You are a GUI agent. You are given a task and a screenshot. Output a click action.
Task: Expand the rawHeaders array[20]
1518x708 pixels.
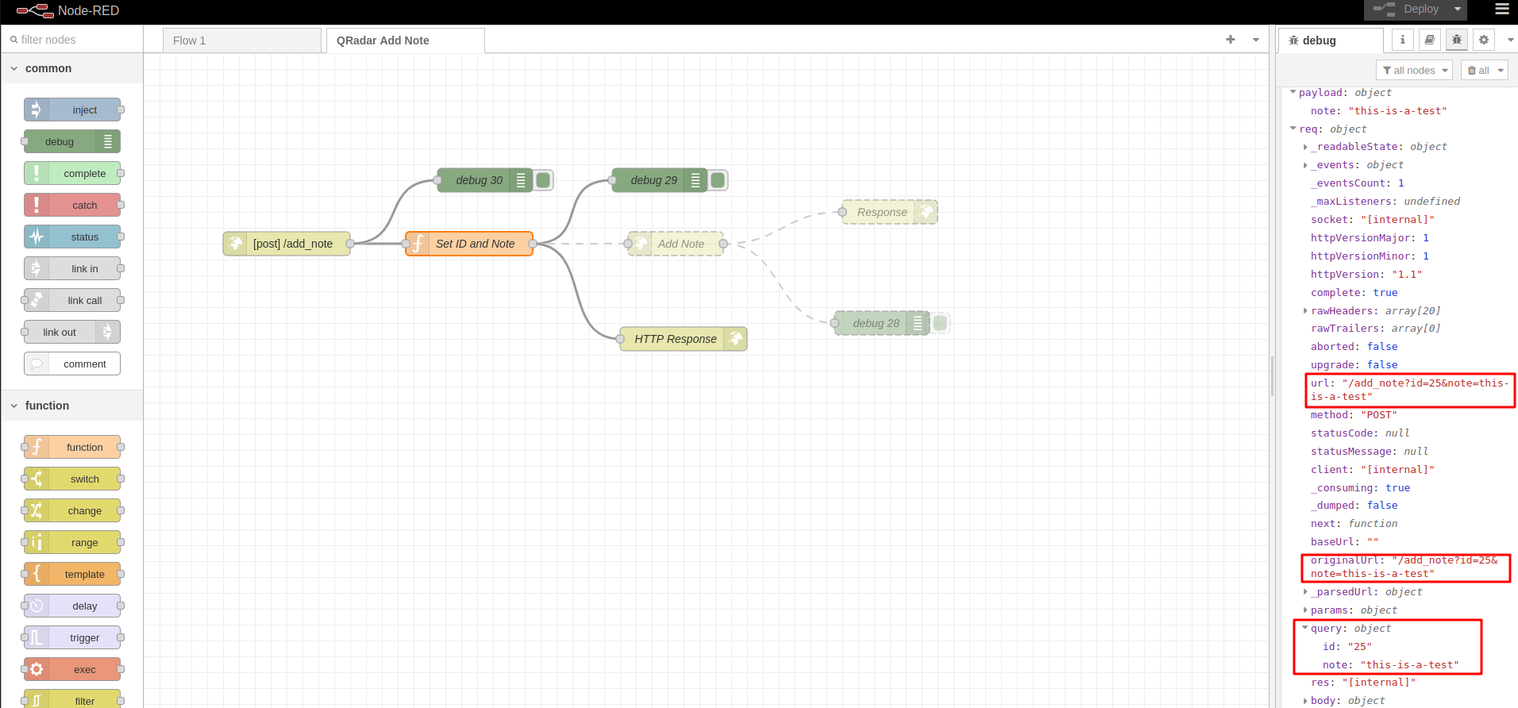[x=1305, y=310]
